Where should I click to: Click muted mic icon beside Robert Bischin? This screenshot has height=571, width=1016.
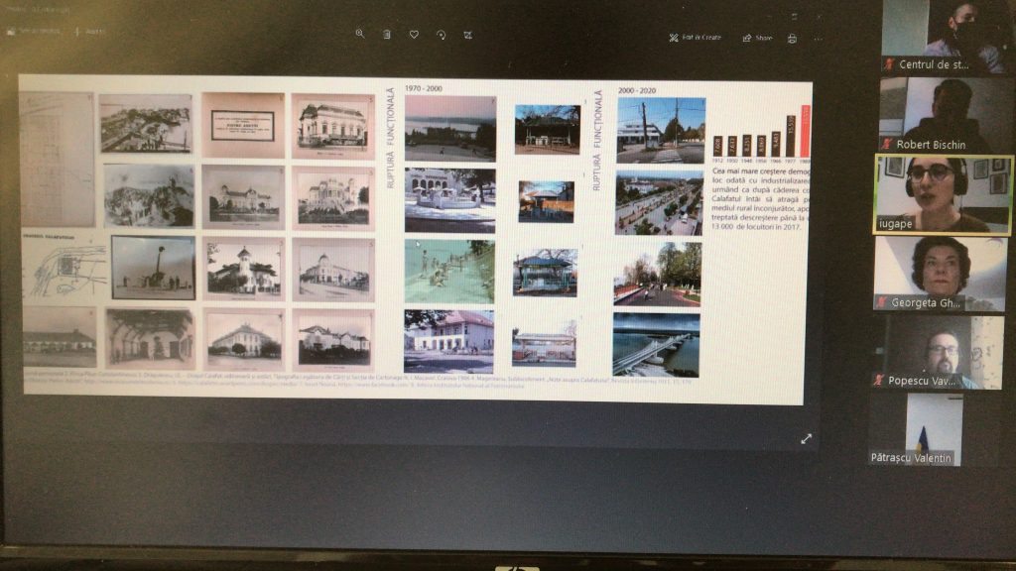(x=887, y=145)
